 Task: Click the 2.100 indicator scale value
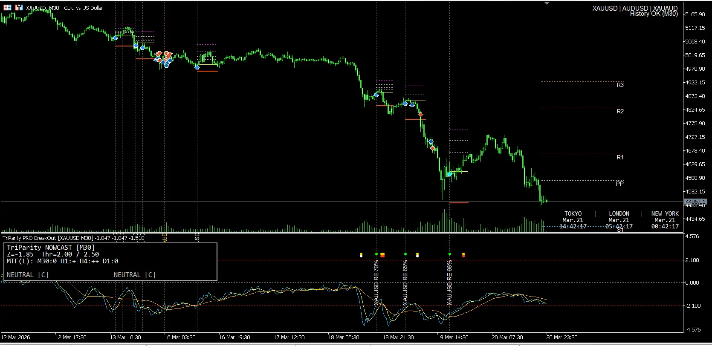pos(692,260)
